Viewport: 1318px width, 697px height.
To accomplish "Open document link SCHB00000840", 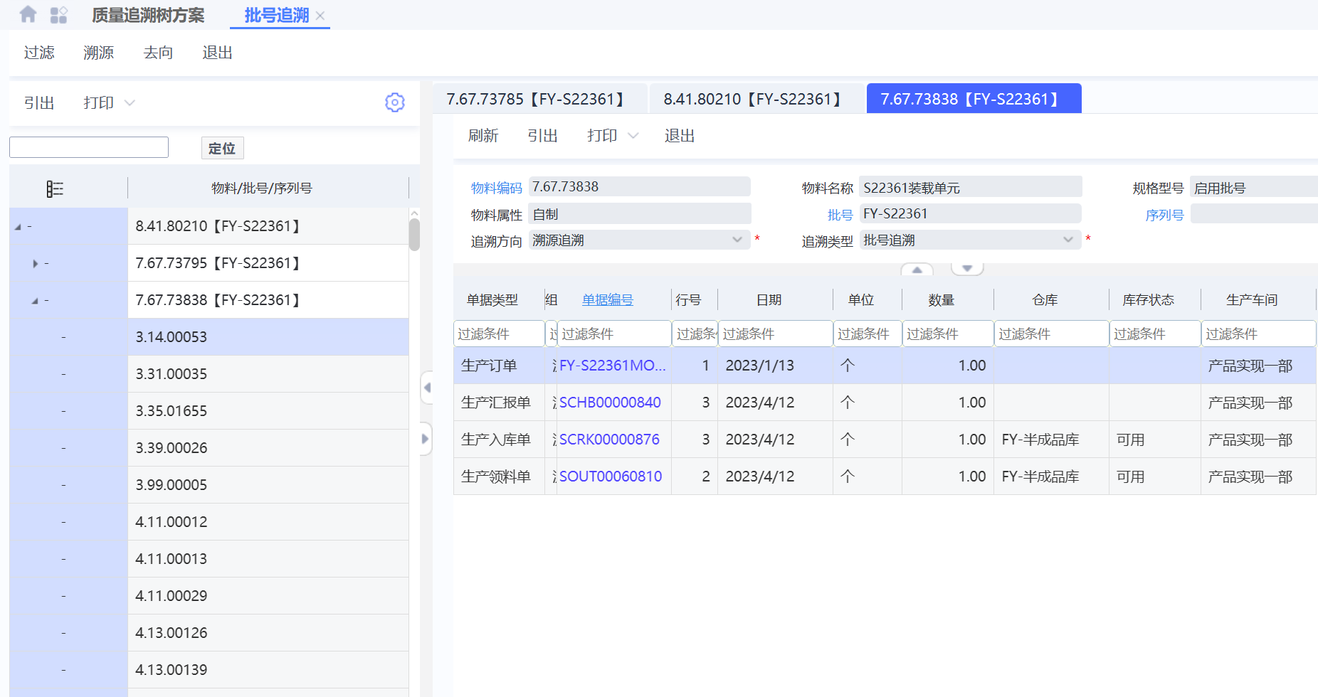I will coord(610,403).
